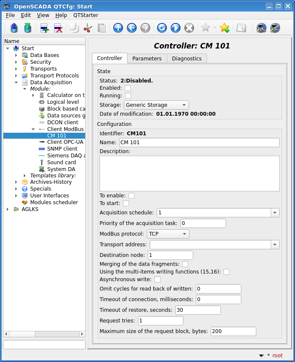Open the File menu
Viewport: 295px width, 362px height.
(10, 15)
